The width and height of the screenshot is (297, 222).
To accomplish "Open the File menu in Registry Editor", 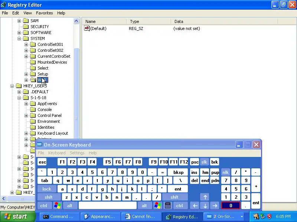I will tap(5, 13).
